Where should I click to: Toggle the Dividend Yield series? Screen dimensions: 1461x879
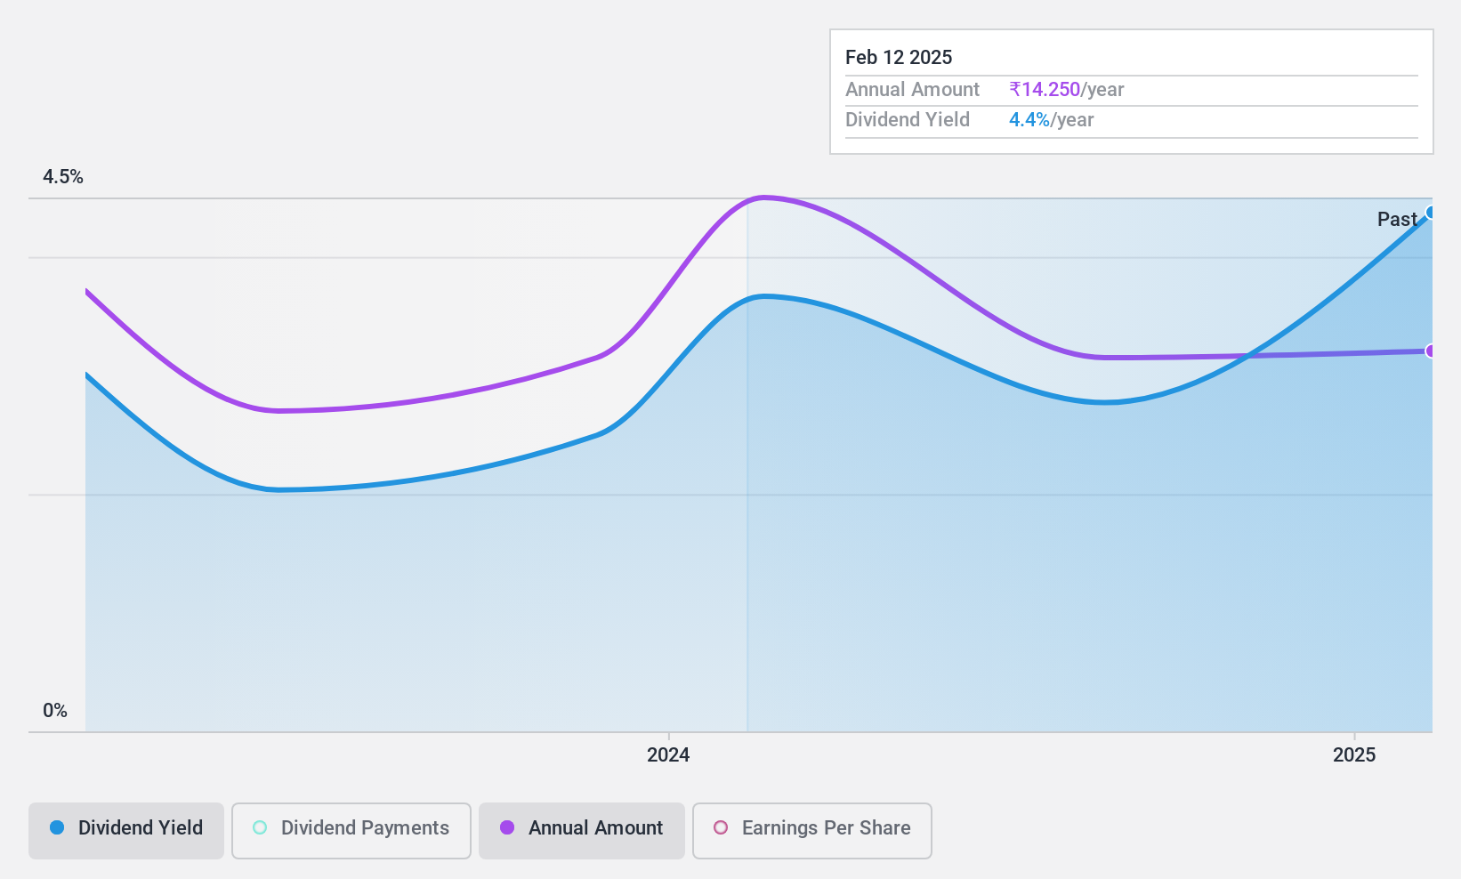[x=126, y=831]
